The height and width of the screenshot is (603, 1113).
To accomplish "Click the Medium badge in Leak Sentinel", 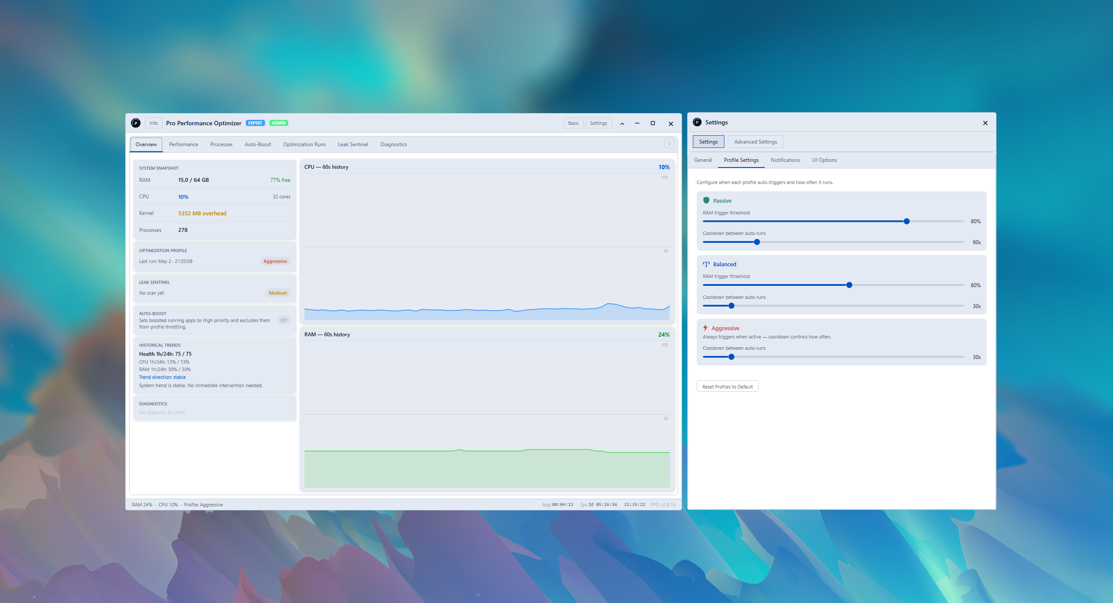I will 278,293.
